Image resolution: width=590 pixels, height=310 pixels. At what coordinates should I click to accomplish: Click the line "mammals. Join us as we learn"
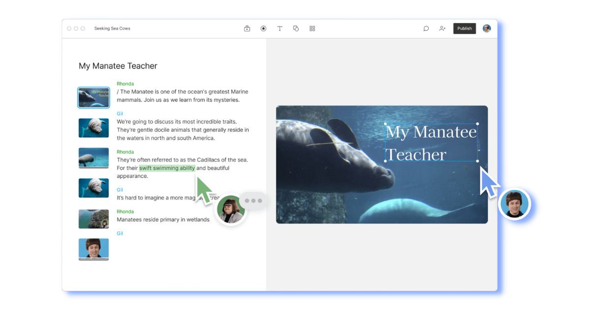pyautogui.click(x=178, y=100)
